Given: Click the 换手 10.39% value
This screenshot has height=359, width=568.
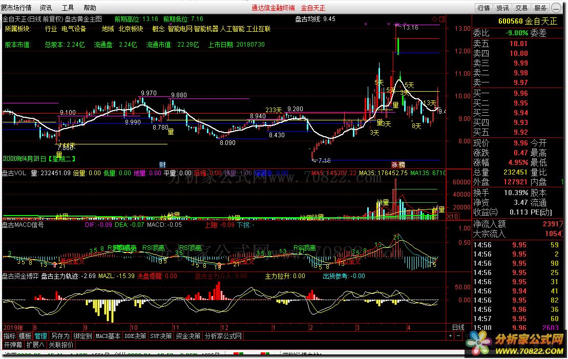Looking at the screenshot, I should click(516, 193).
